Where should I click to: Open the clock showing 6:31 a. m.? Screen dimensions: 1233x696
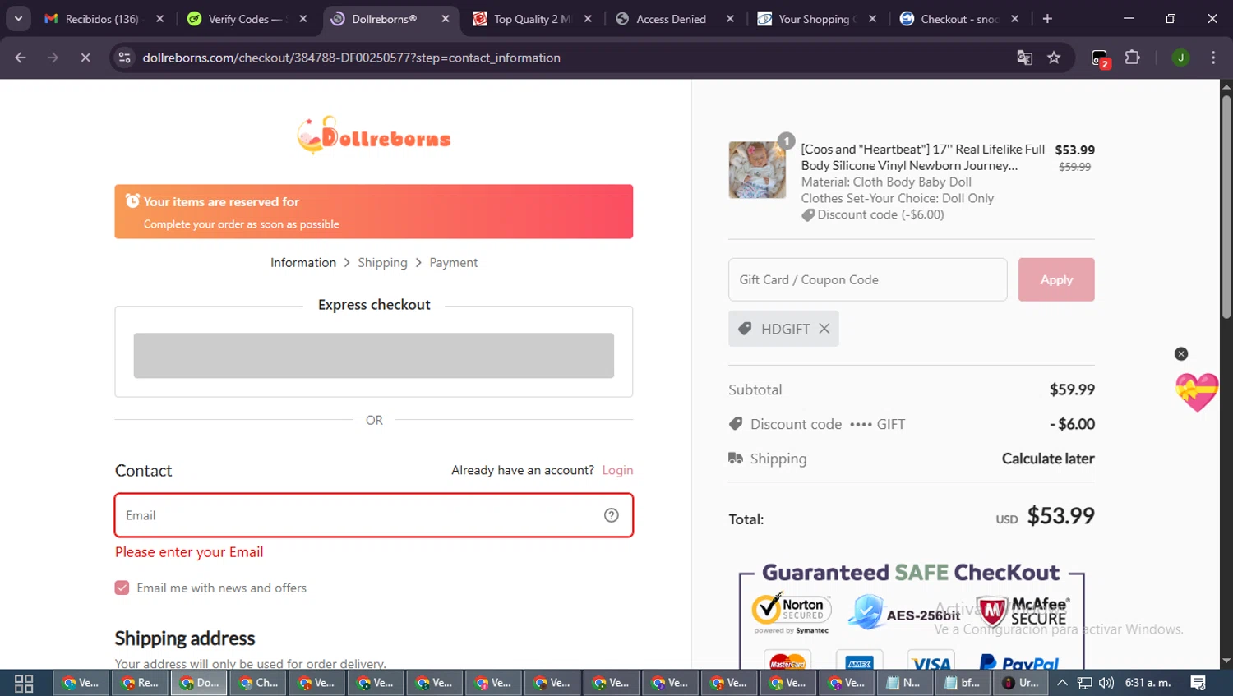click(1148, 683)
